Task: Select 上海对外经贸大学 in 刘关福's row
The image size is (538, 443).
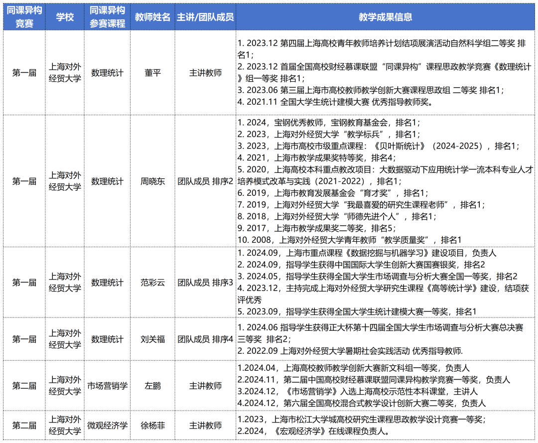Action: pyautogui.click(x=65, y=339)
